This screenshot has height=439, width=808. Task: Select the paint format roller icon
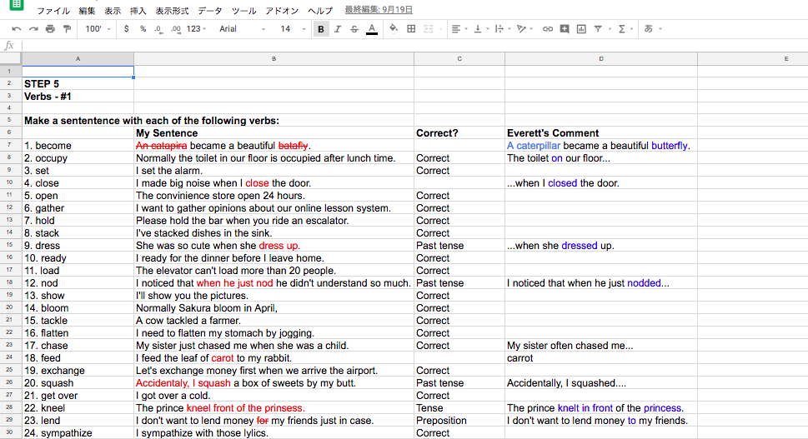tap(68, 29)
